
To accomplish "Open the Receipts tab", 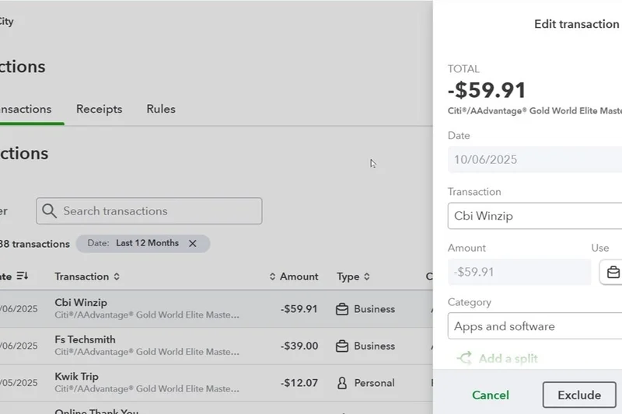I will (x=100, y=109).
